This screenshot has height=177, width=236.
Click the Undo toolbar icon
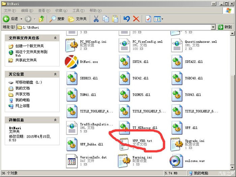point(126,19)
